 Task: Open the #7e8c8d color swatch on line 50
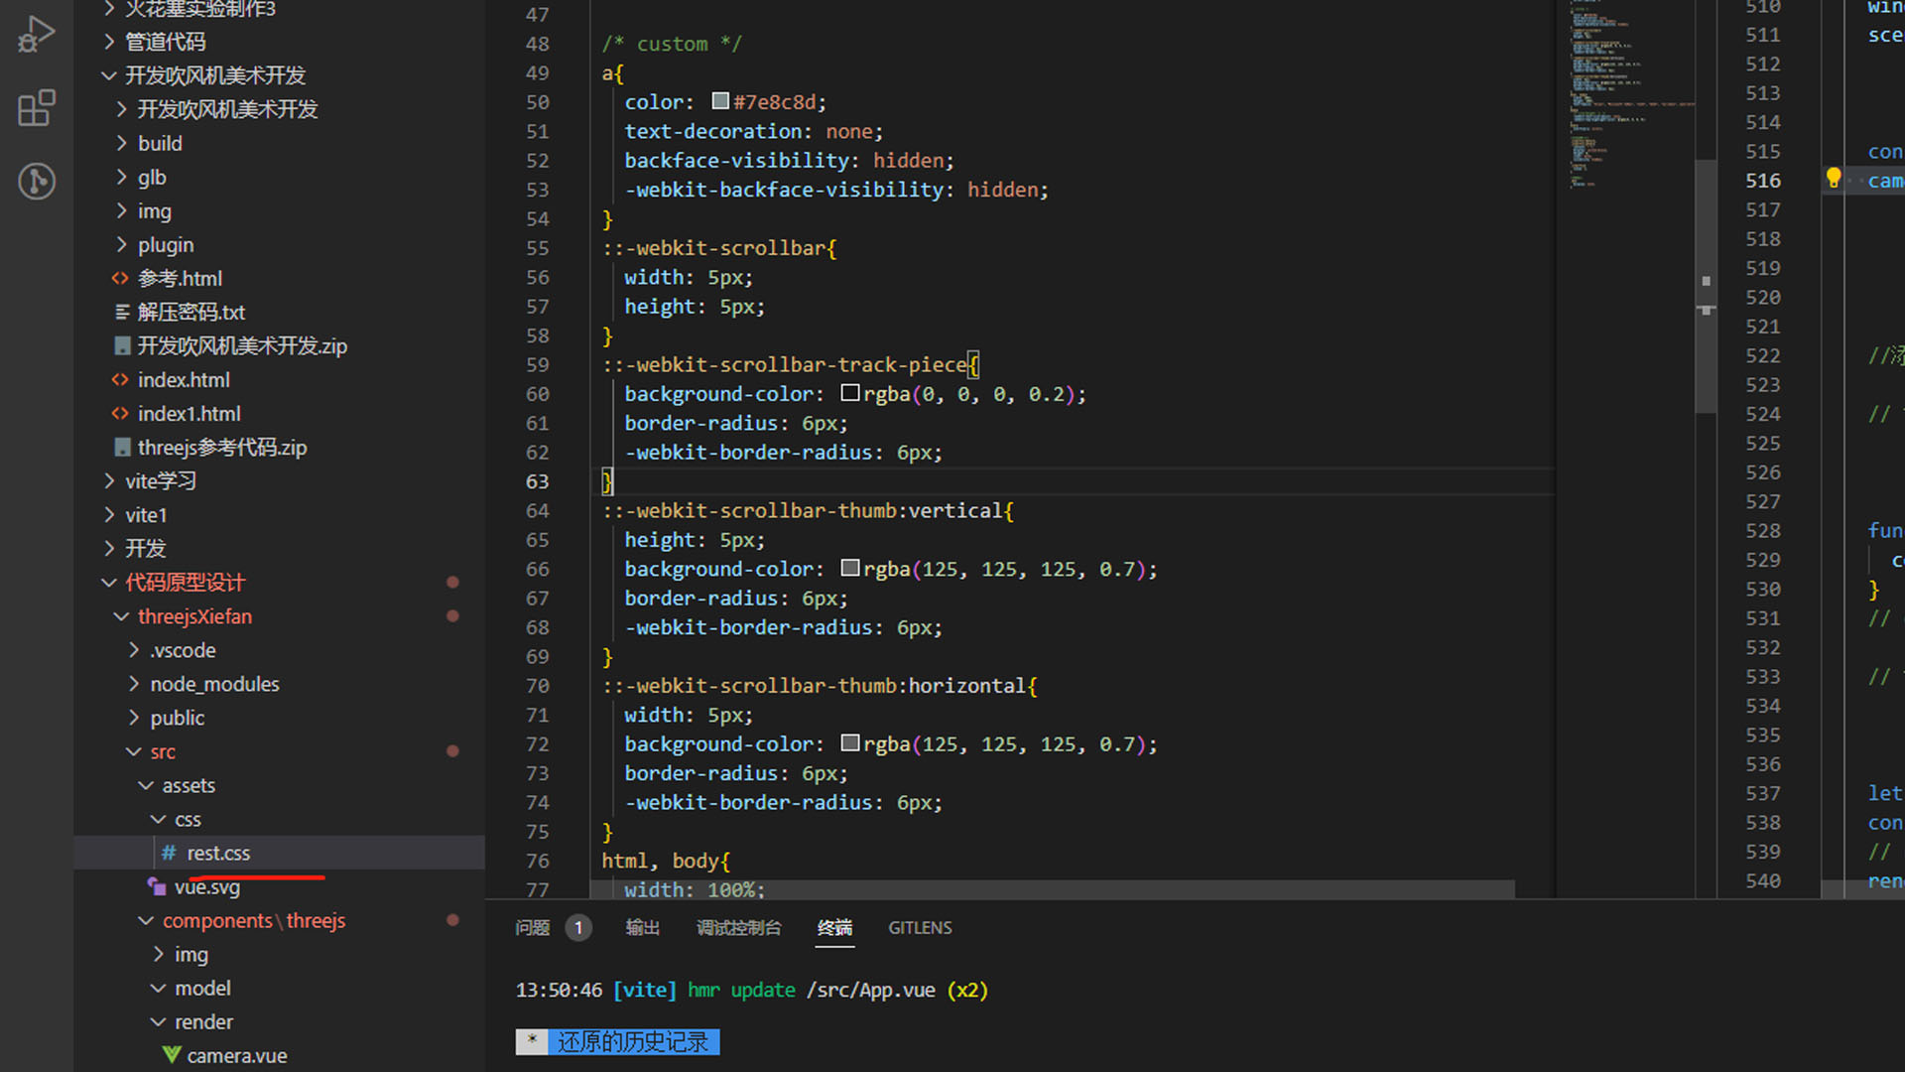click(721, 101)
